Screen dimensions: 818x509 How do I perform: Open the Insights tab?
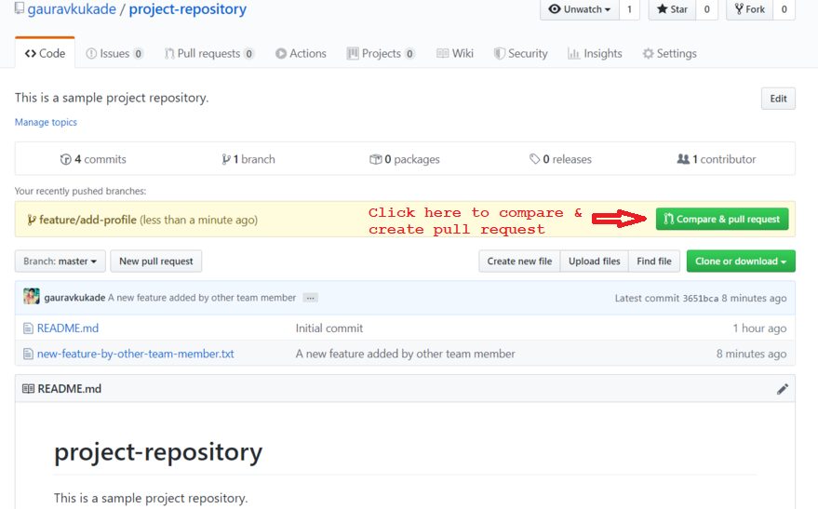(x=595, y=53)
